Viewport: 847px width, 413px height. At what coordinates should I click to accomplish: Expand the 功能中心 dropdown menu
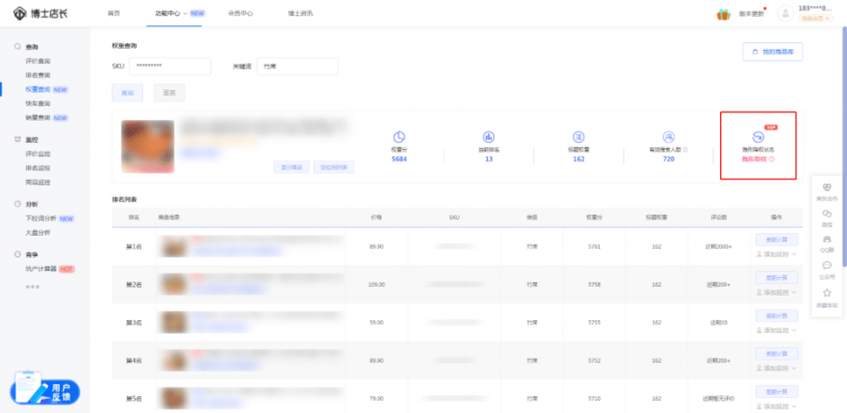tap(185, 13)
